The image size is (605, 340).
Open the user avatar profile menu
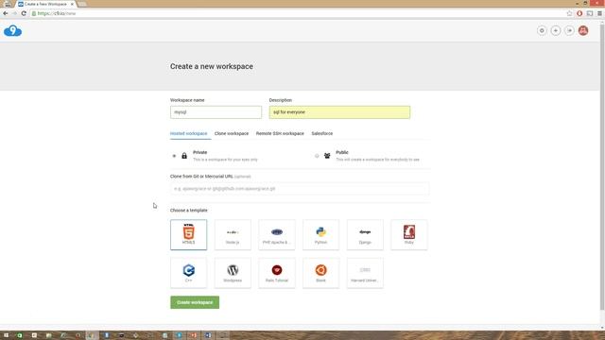(583, 31)
